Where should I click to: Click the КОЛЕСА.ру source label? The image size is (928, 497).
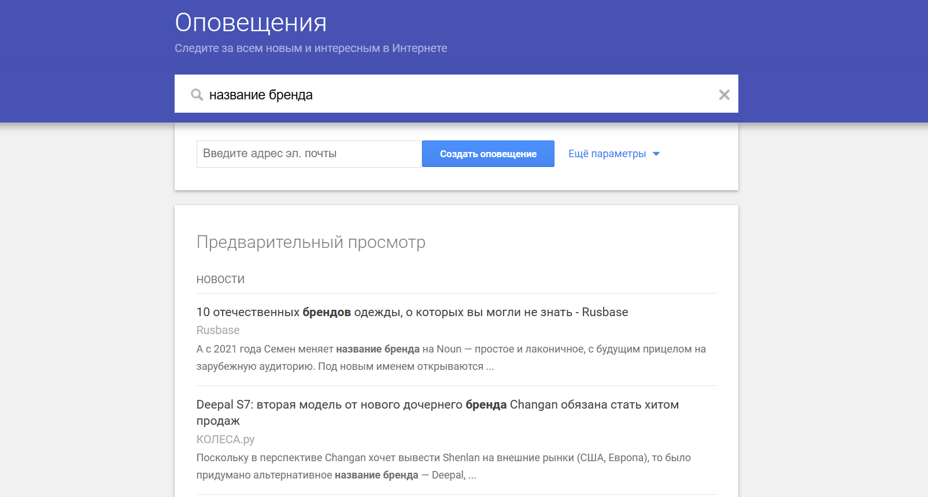pyautogui.click(x=225, y=439)
